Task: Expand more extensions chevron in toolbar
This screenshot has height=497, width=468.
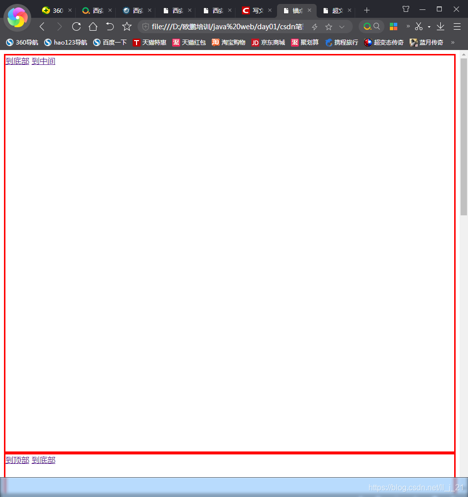Action: click(408, 26)
